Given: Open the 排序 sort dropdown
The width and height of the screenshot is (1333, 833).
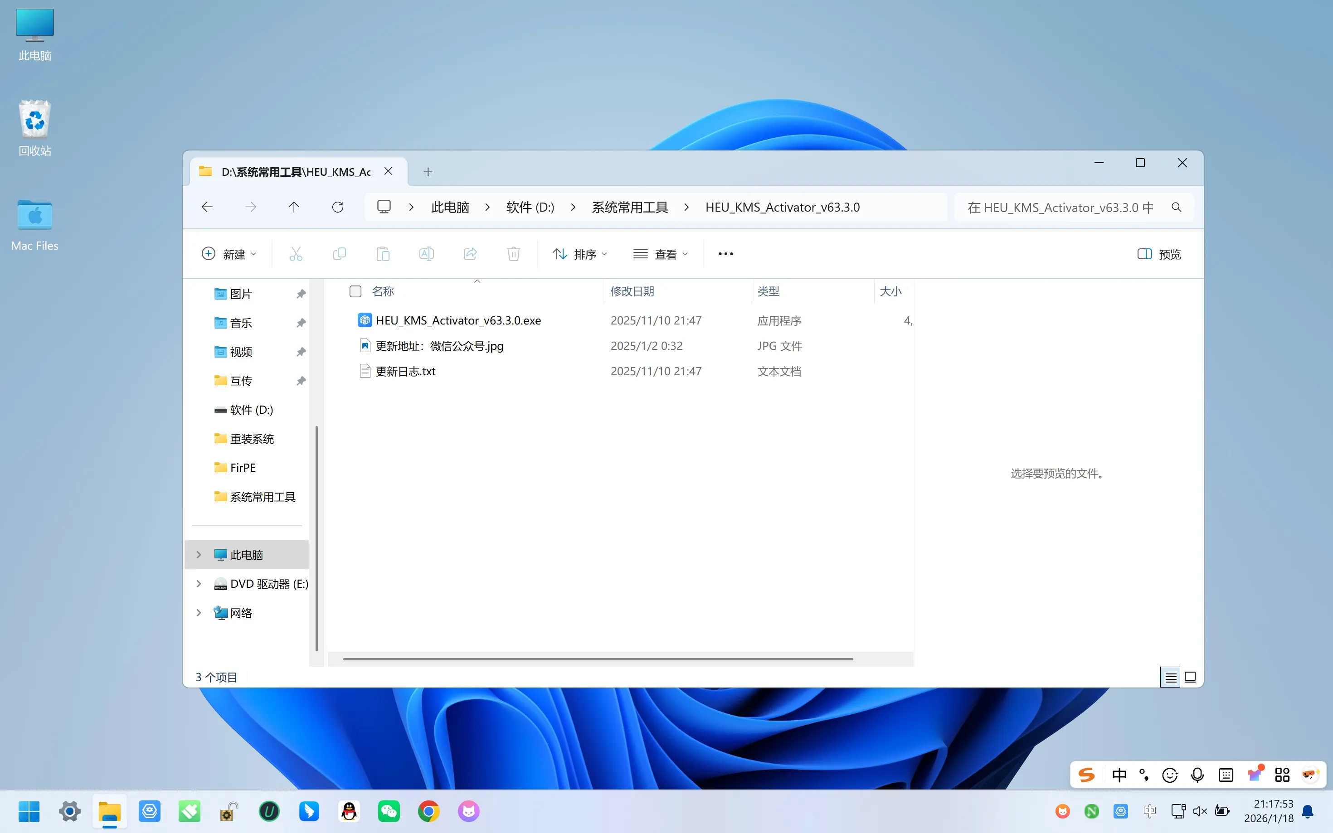Looking at the screenshot, I should [580, 254].
